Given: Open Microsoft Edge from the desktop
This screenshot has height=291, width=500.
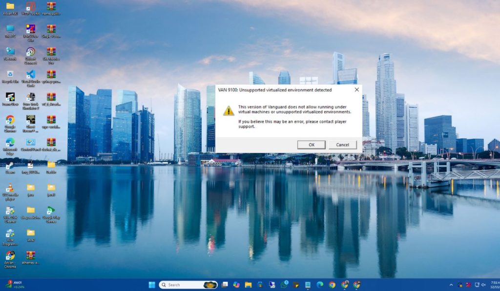Looking at the screenshot, I should tap(9, 142).
